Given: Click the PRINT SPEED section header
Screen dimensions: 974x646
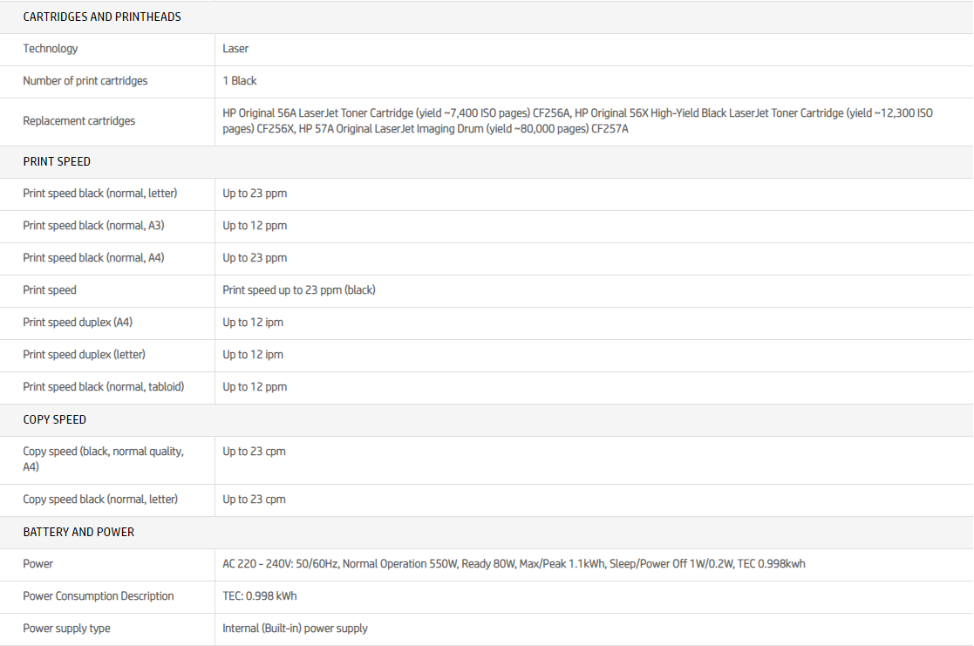Looking at the screenshot, I should (57, 161).
